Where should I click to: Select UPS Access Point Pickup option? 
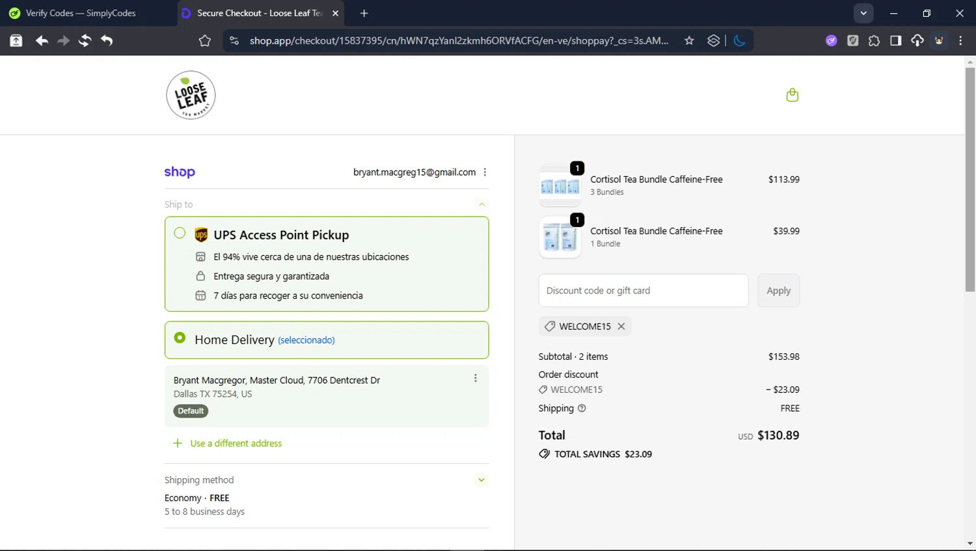click(180, 233)
